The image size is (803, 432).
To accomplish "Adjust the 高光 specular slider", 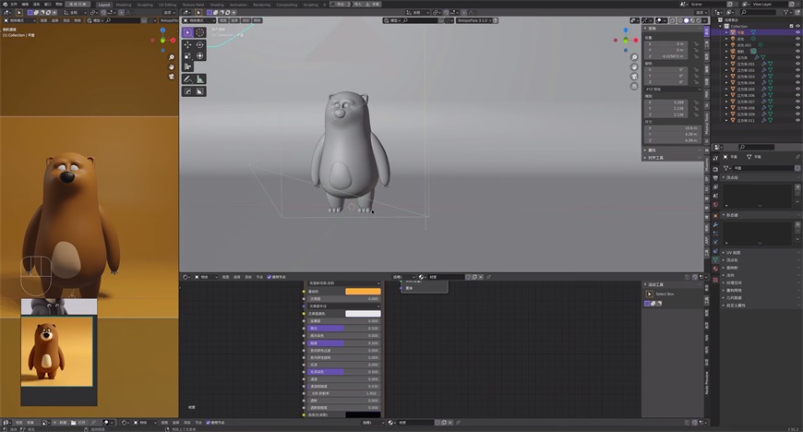I will pos(343,329).
